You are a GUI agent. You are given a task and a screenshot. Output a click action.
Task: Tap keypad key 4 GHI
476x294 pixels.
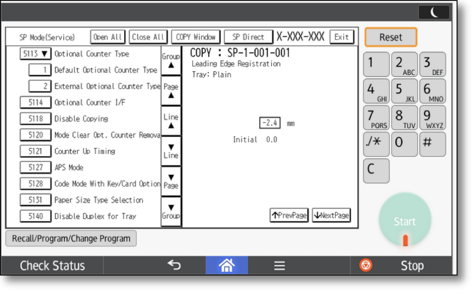click(x=376, y=91)
